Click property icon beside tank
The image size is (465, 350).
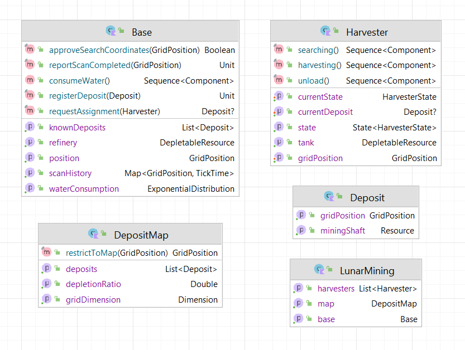[x=279, y=142]
